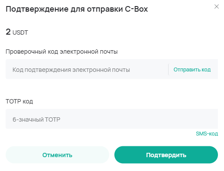This screenshot has height=171, width=224.
Task: Select the 2 USDT amount text
Action: click(x=17, y=32)
